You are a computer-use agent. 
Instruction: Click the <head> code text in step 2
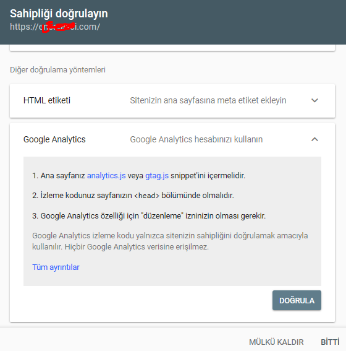coord(146,196)
